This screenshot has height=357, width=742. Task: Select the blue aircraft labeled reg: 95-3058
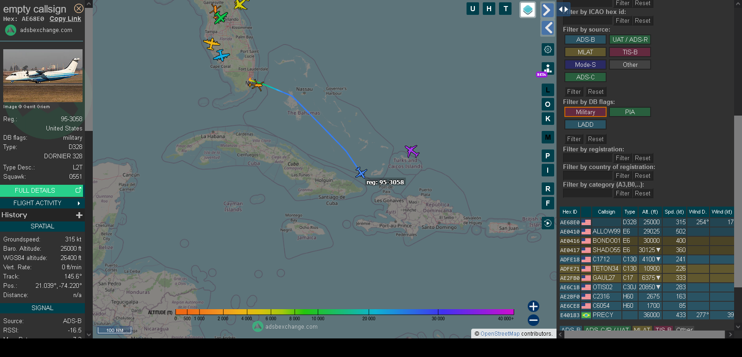[361, 173]
